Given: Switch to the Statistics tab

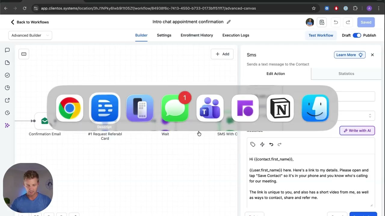Looking at the screenshot, I should click(346, 73).
